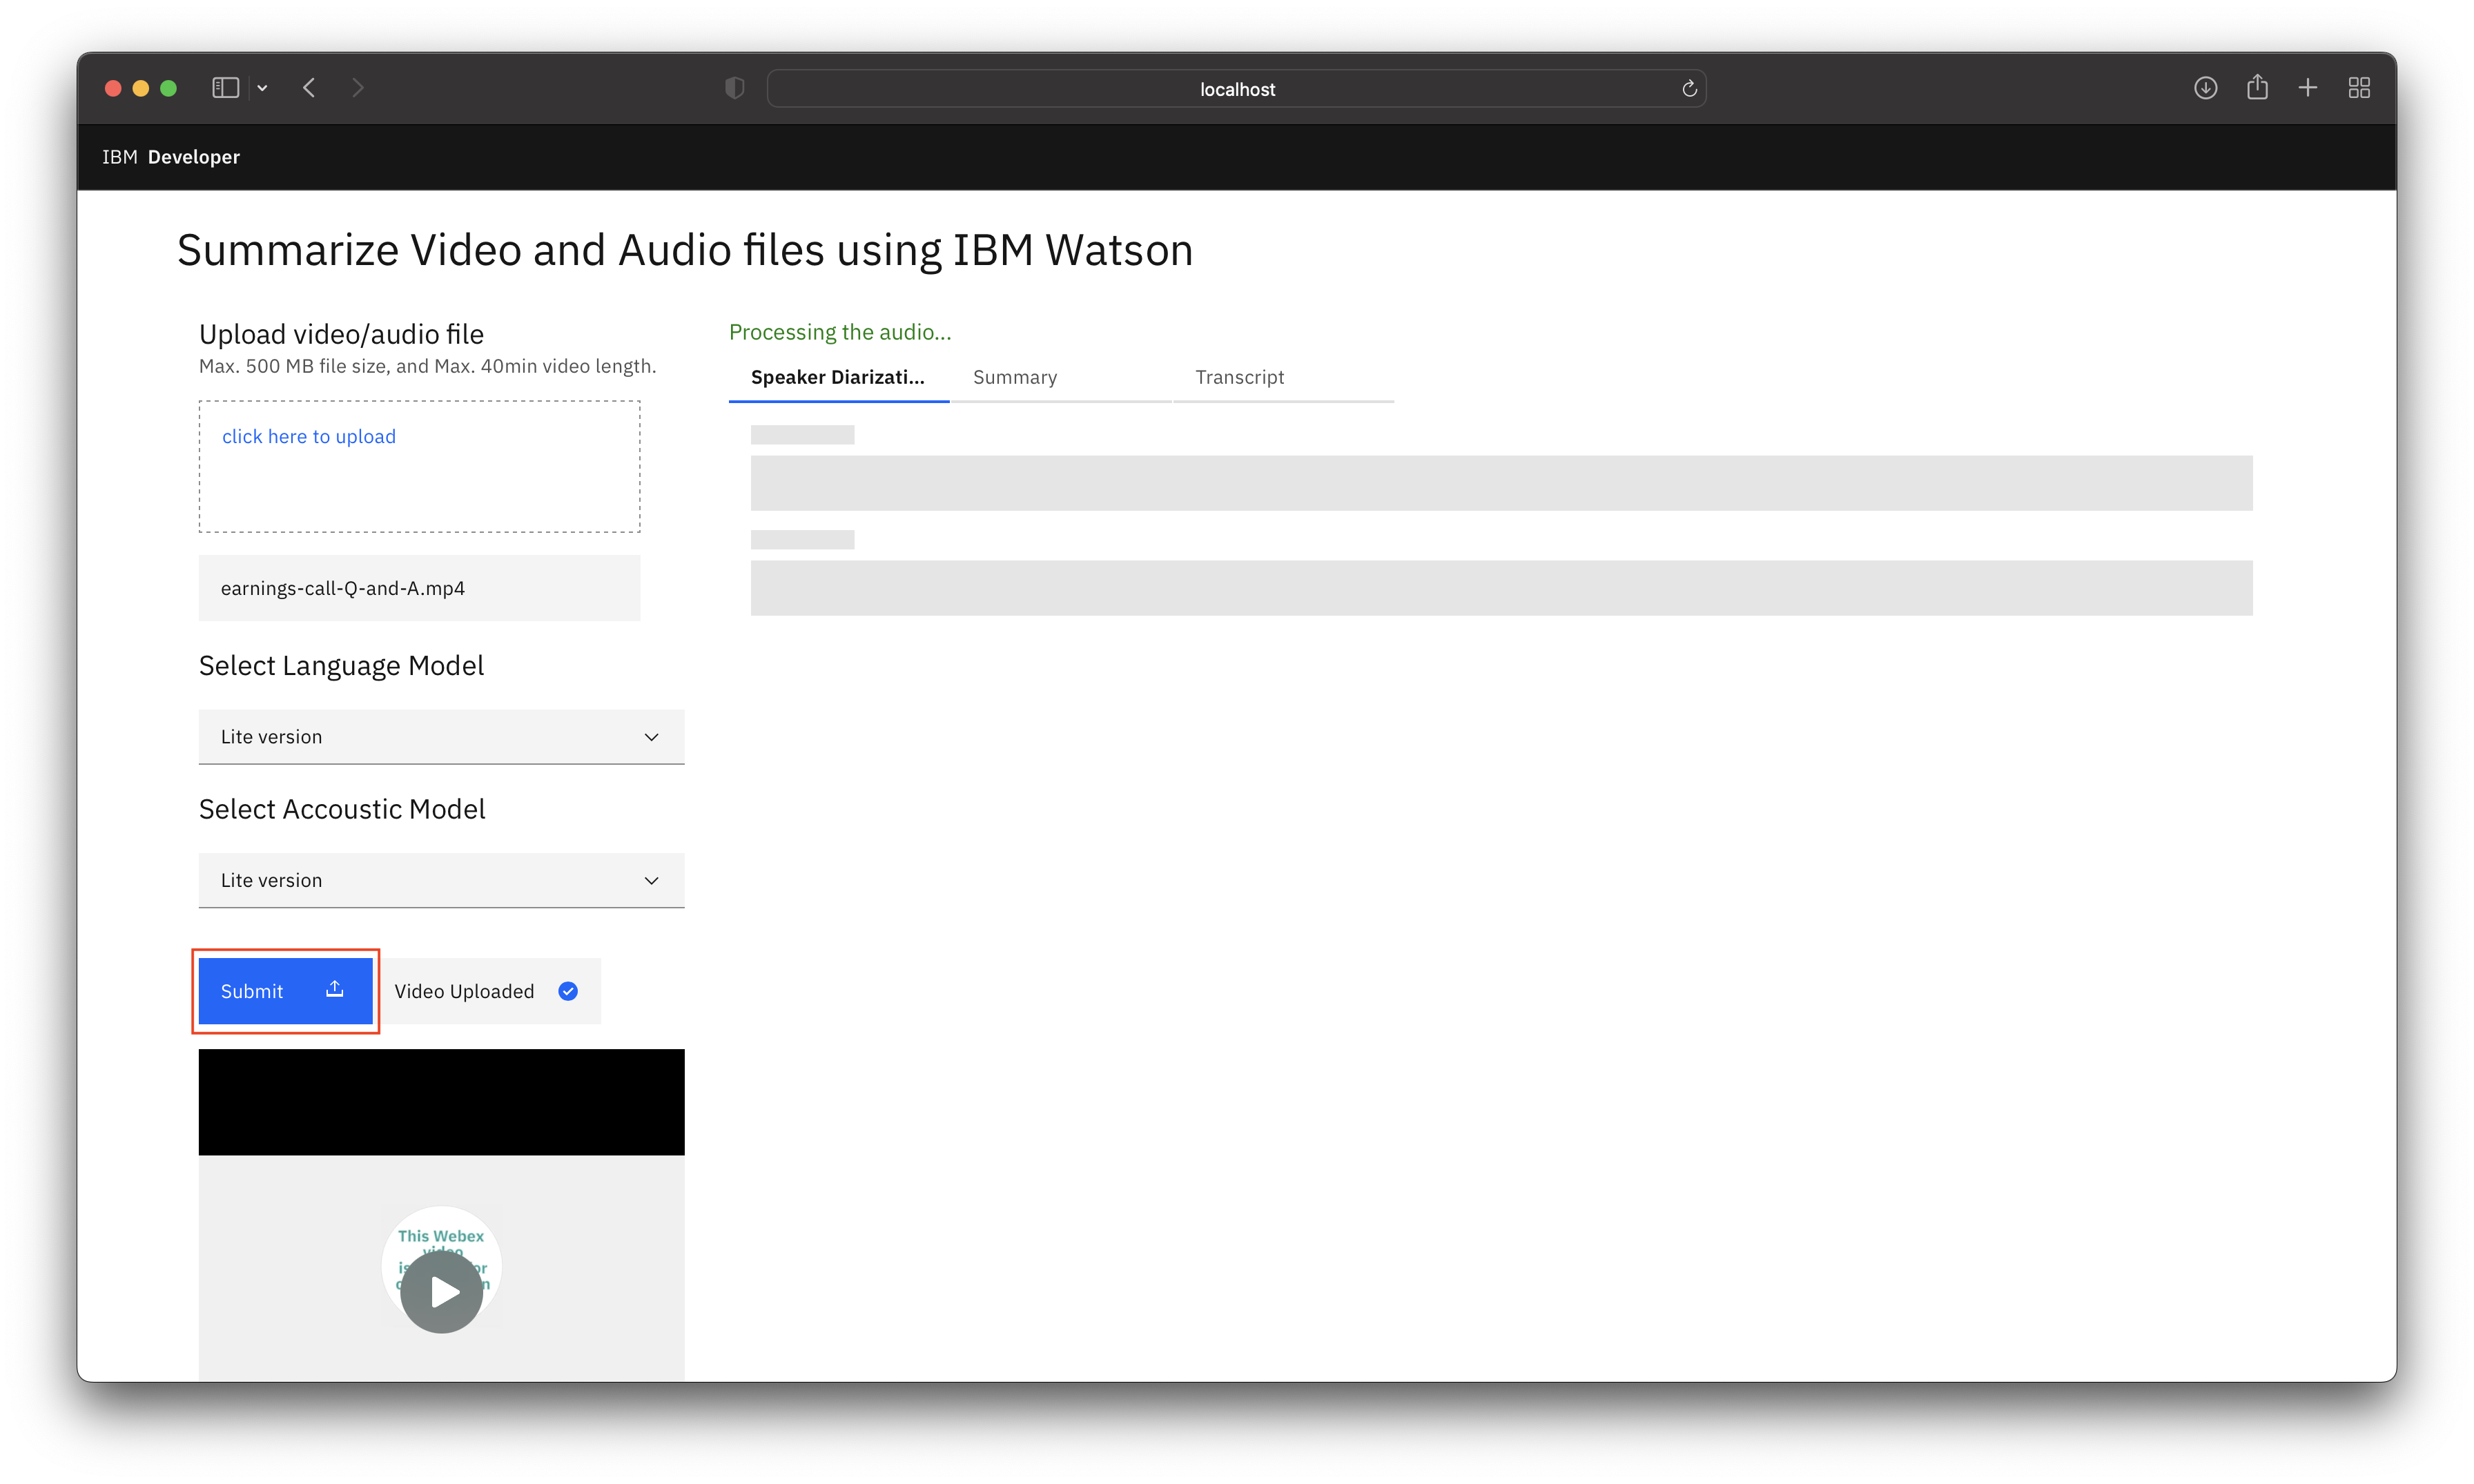Image resolution: width=2474 pixels, height=1484 pixels.
Task: Click the 'Select Accoustic Model' heading
Action: pyautogui.click(x=342, y=808)
